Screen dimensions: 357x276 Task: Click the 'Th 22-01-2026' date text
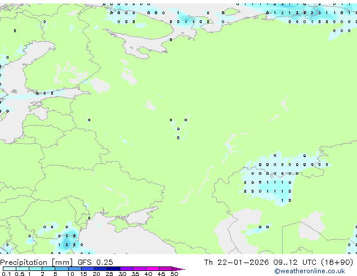click(236, 262)
